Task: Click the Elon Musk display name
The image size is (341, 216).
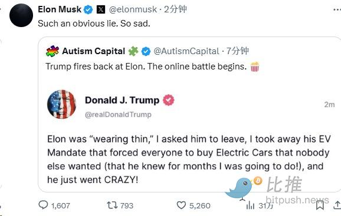Action: (x=60, y=9)
